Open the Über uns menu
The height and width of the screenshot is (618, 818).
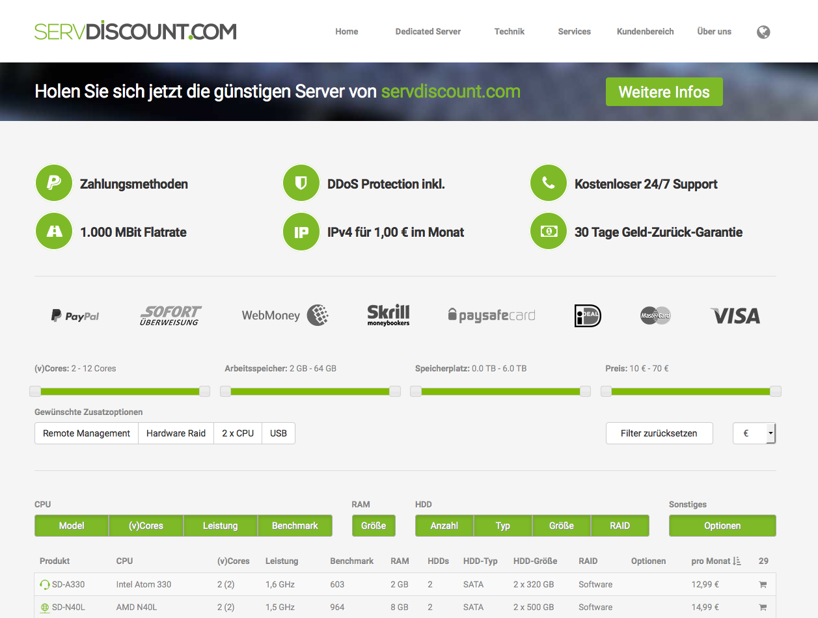715,31
